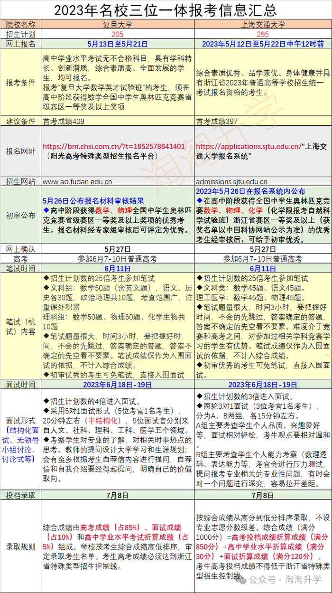Select 7月8日 in the 上海交通大学 column
Screen dimensions: 332x593
262,495
